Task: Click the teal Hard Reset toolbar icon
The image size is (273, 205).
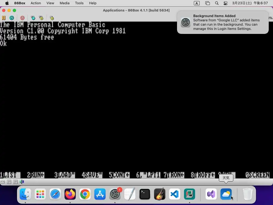Action: (x=12, y=18)
